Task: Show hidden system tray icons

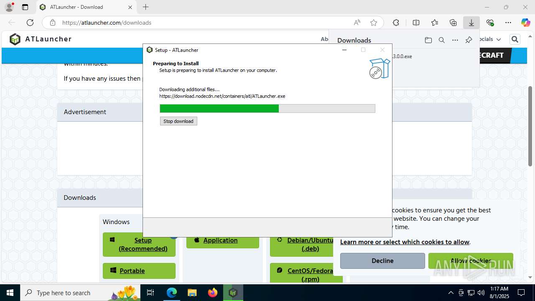Action: click(x=451, y=293)
